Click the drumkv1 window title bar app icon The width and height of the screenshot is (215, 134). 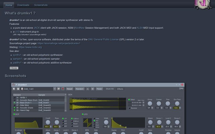coord(13,85)
